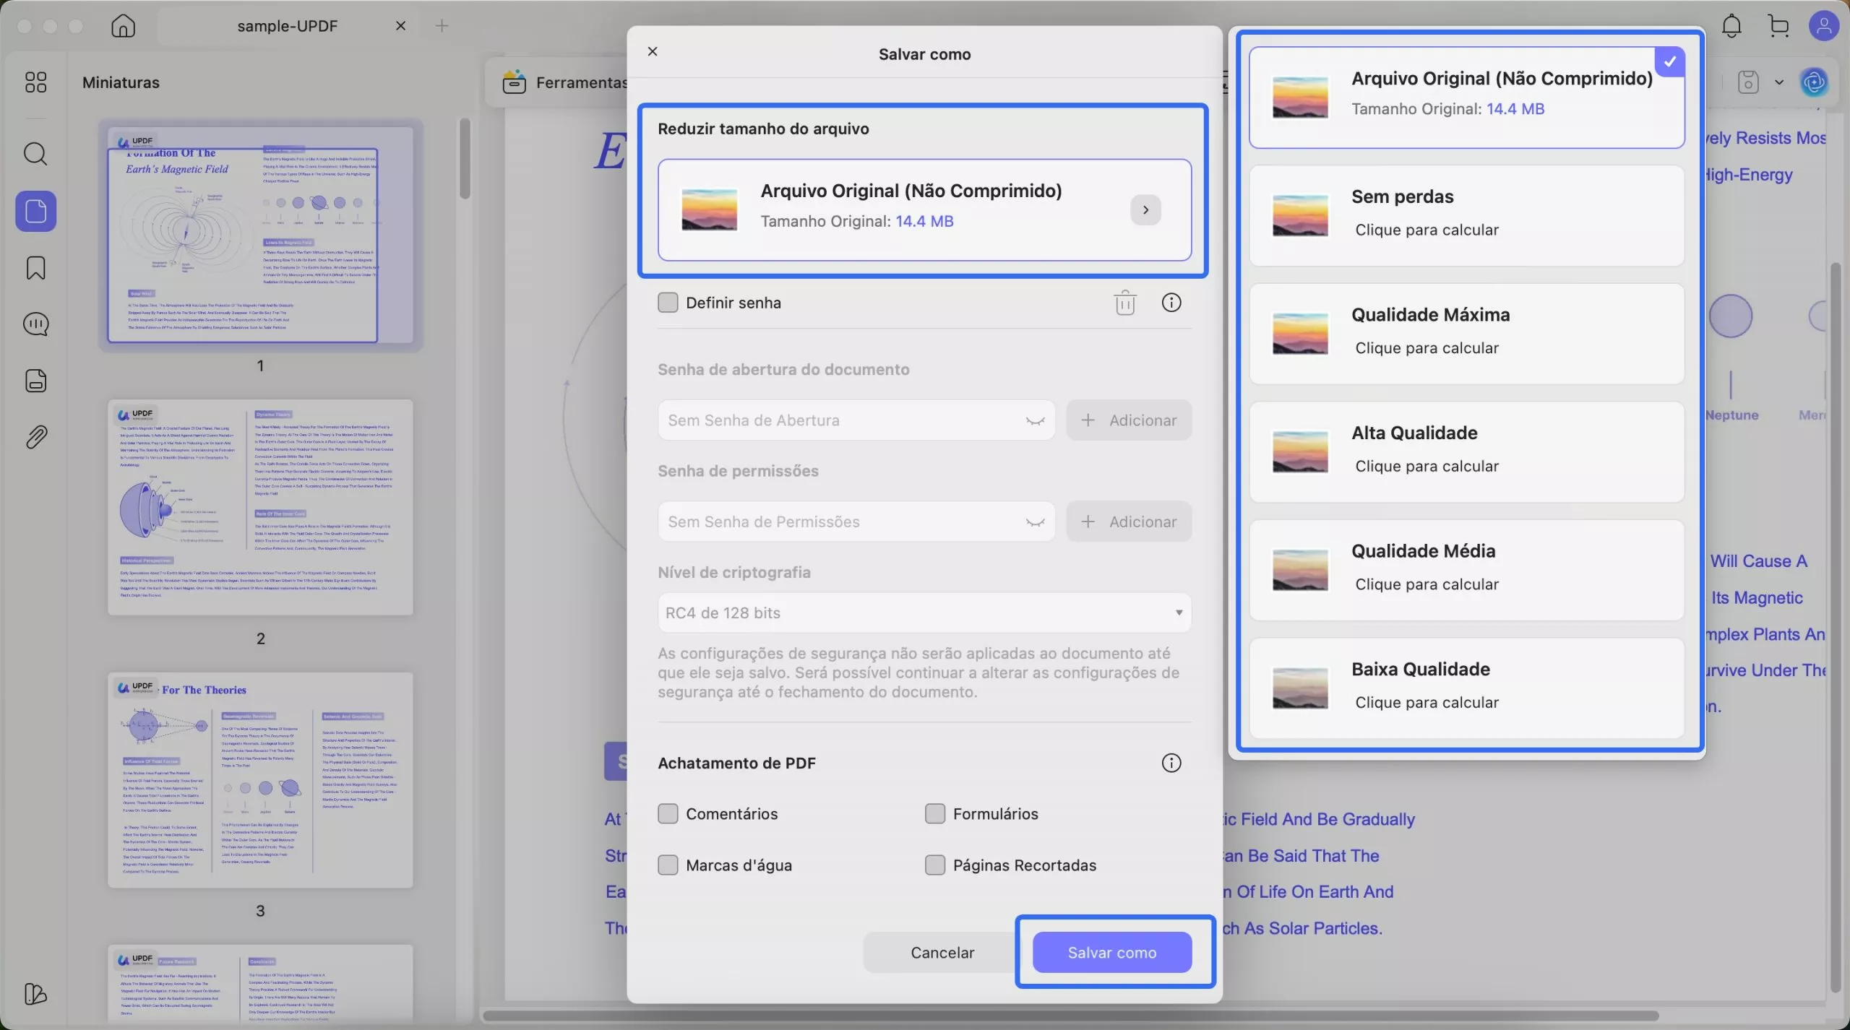The image size is (1850, 1030).
Task: Select the page 2 thumbnail
Action: pyautogui.click(x=260, y=507)
